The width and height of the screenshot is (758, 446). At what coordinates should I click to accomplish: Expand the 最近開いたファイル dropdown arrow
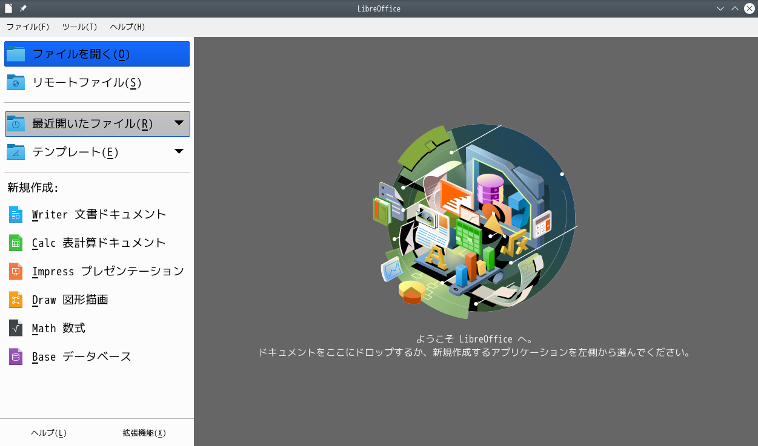179,123
